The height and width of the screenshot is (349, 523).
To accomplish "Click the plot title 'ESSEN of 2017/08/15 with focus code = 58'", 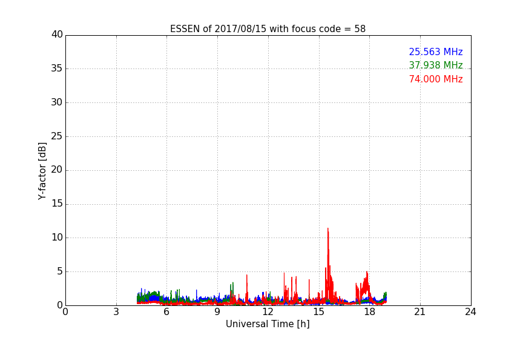I will (x=268, y=29).
